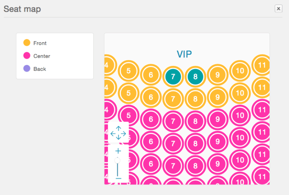Click the pan up arrow

[118, 128]
